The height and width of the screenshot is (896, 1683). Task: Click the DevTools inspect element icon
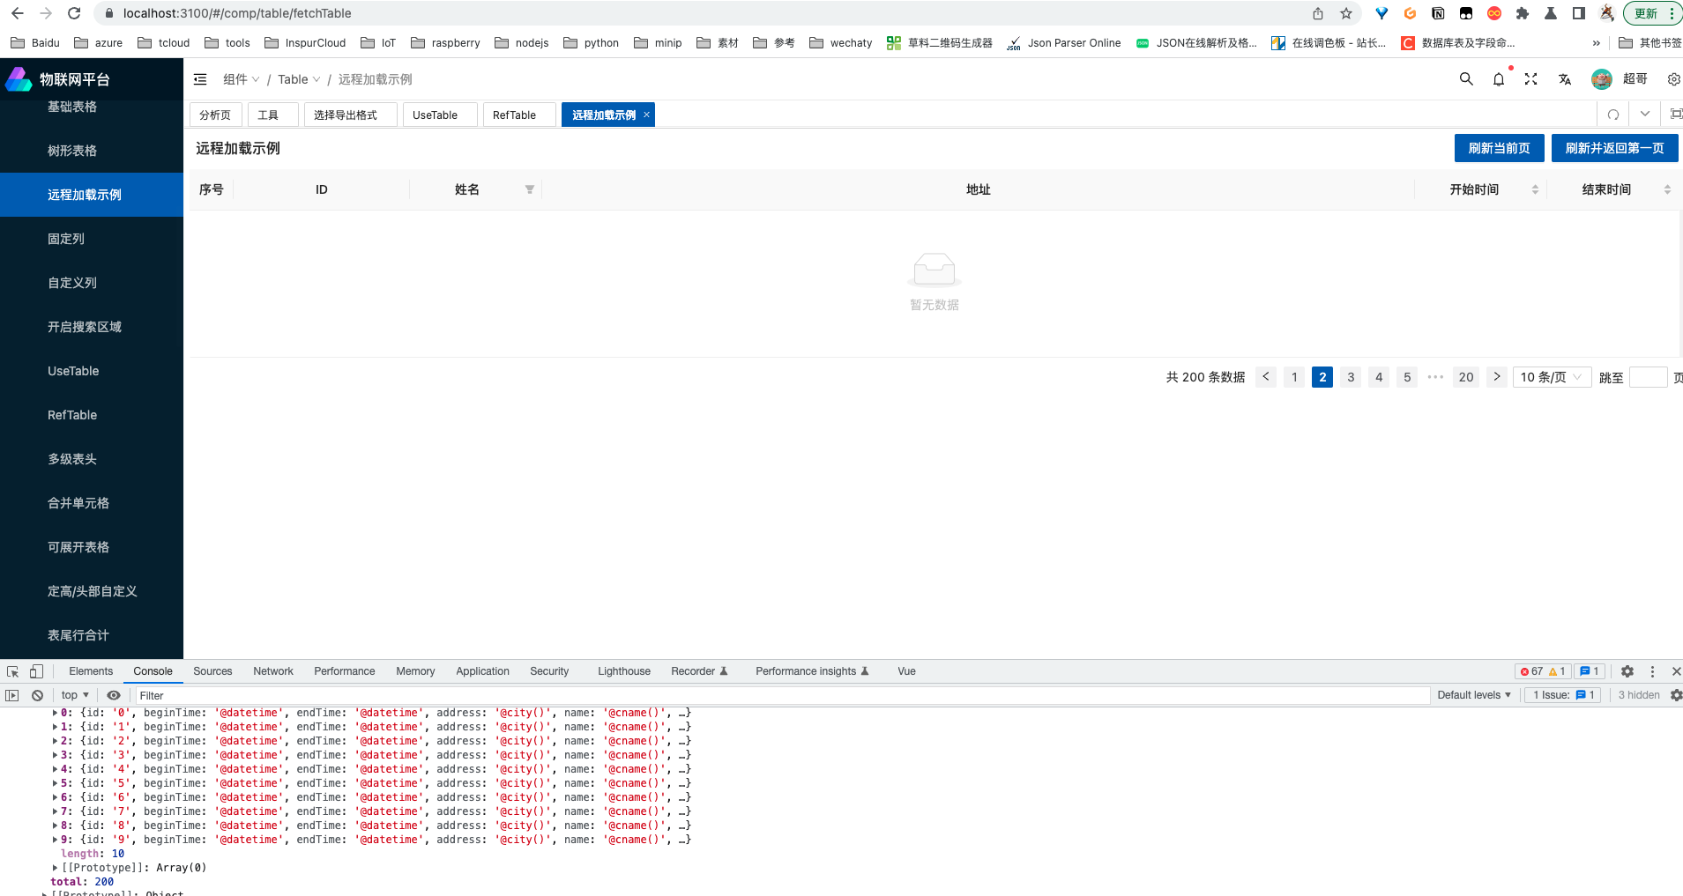click(x=12, y=671)
